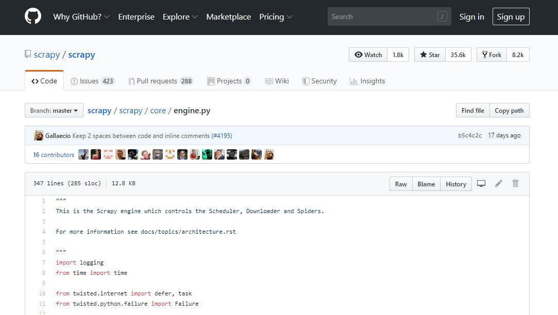Open Gallaecio's profile link

click(58, 136)
